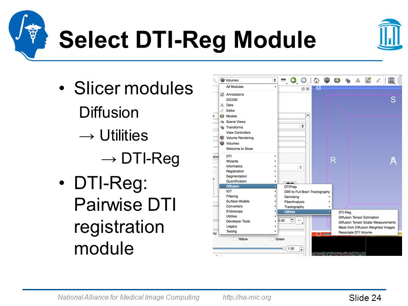Choose Volumes entry in the module menu
The width and height of the screenshot is (408, 306).
tap(248, 143)
